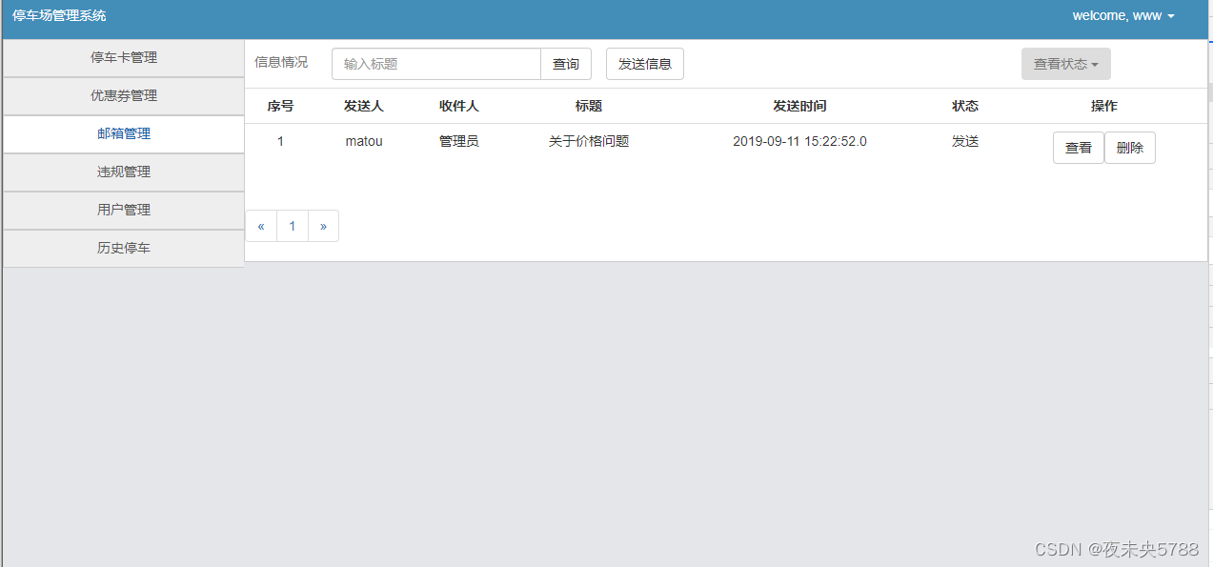Open 用户管理 in the sidebar
Image resolution: width=1213 pixels, height=567 pixels.
coord(124,210)
